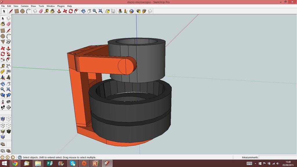Click Rotate tool in the top toolbar
Screen dimensions: 297x167
coord(71,11)
